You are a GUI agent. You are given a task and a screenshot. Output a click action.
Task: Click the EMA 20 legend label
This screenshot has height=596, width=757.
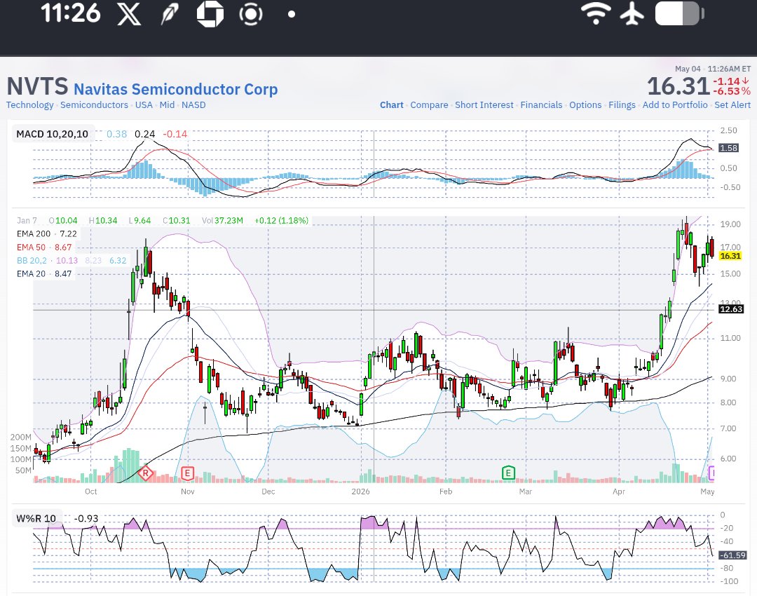pyautogui.click(x=31, y=274)
